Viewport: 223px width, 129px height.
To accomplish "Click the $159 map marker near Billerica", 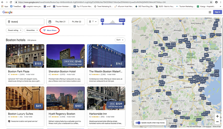I will [157, 31].
